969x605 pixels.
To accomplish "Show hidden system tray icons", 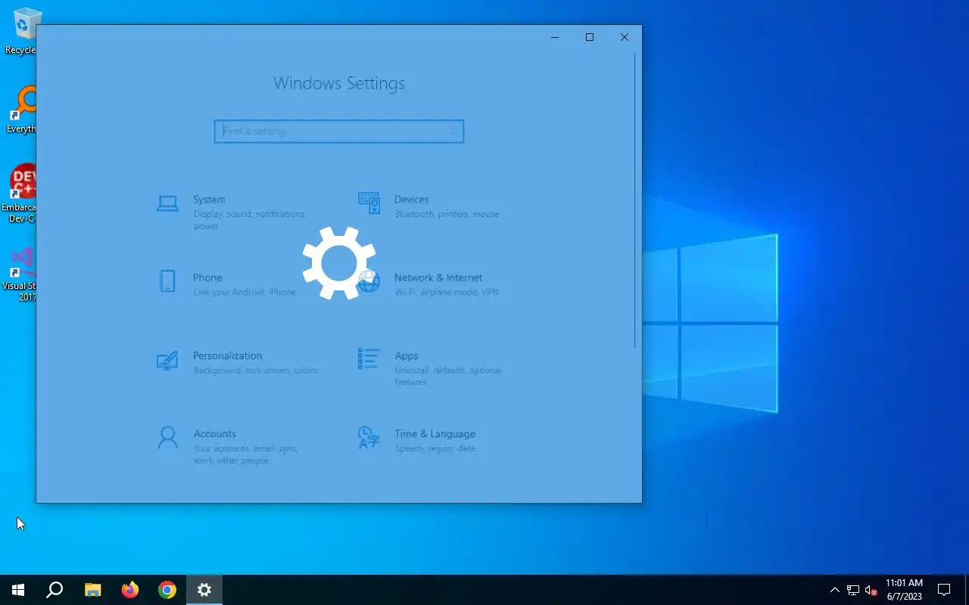I will pos(835,590).
